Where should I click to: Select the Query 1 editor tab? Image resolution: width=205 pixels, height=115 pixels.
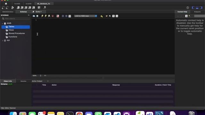point(38,12)
